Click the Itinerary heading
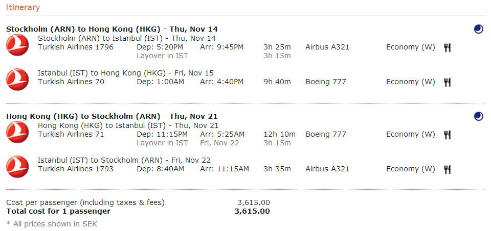 tap(23, 8)
